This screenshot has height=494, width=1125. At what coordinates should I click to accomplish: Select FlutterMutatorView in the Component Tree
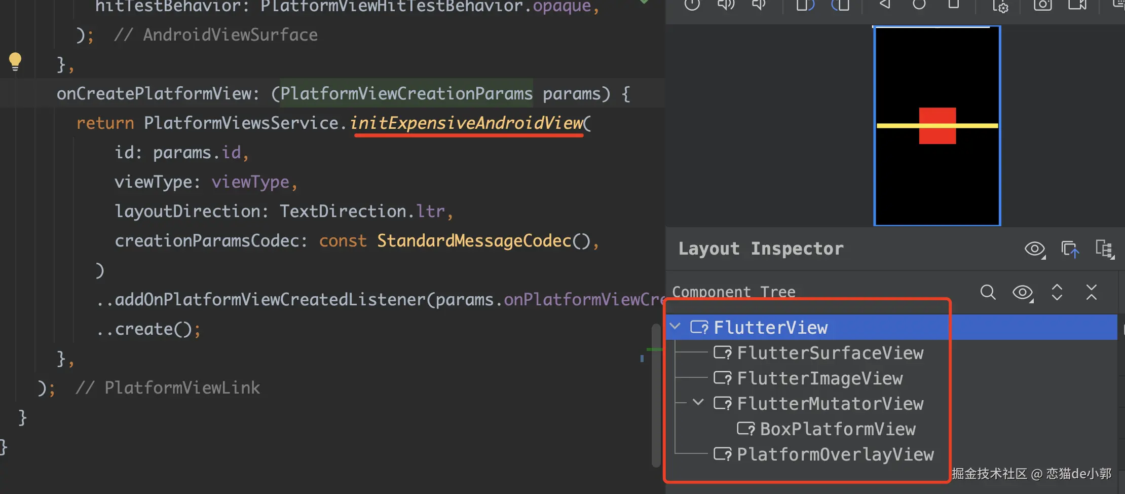click(830, 404)
